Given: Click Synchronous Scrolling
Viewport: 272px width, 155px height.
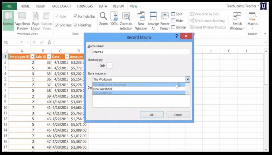Looking at the screenshot, I should point(207,21).
